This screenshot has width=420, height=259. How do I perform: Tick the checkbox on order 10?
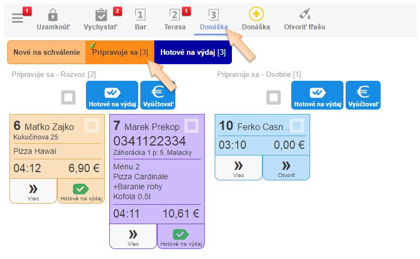click(297, 126)
